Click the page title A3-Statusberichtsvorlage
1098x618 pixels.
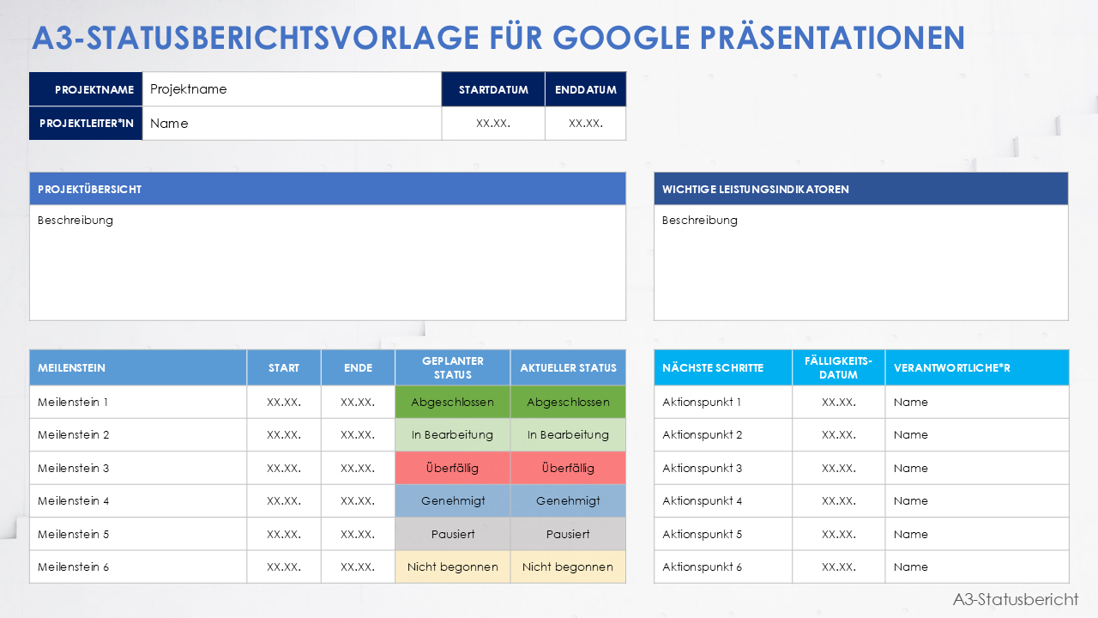(x=499, y=38)
